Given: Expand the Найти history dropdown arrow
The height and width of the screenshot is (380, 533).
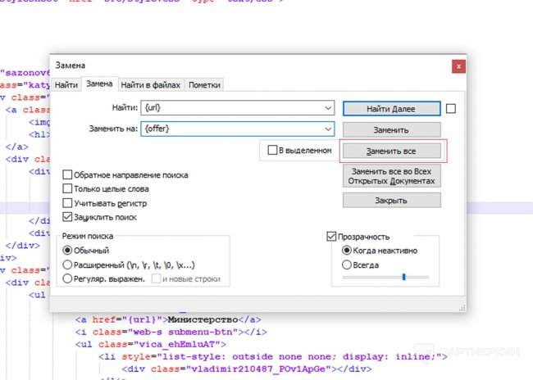Looking at the screenshot, I should tap(328, 108).
